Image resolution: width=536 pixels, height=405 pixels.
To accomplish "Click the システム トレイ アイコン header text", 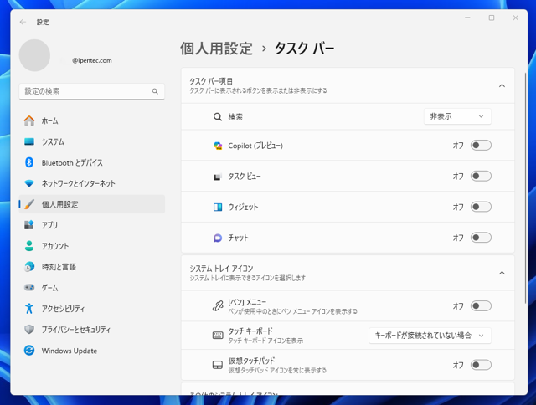I will tap(221, 269).
